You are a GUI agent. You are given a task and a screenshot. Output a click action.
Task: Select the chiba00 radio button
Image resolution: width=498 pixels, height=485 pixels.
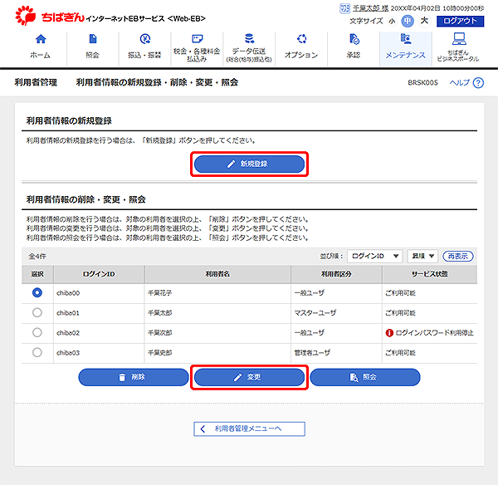pyautogui.click(x=37, y=292)
